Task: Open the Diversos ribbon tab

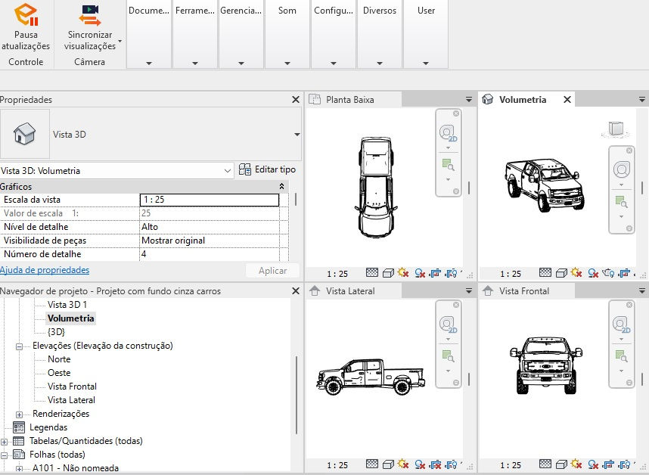Action: tap(379, 10)
